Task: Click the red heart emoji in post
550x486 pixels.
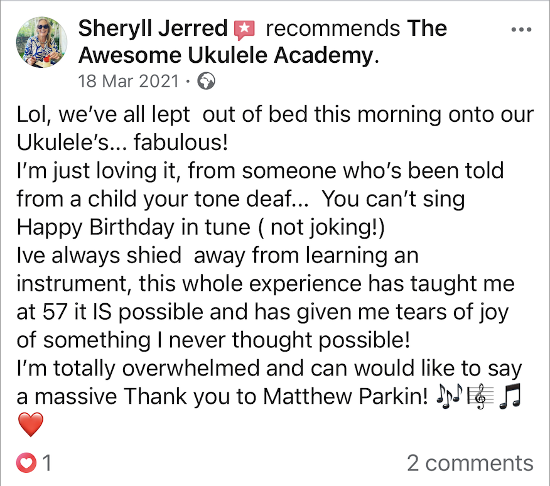Action: point(31,424)
